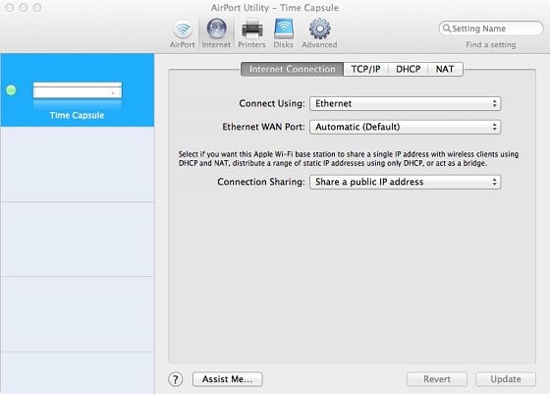Click the window close button

coord(10,7)
